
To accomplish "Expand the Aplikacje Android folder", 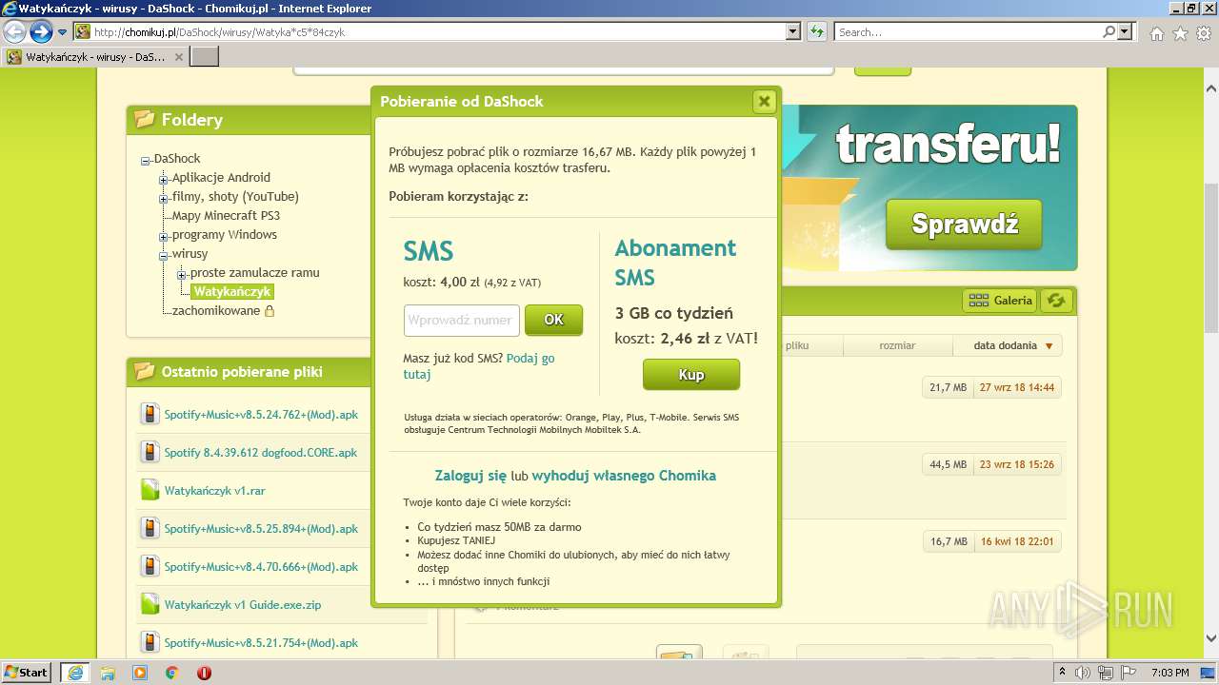I will [x=164, y=179].
